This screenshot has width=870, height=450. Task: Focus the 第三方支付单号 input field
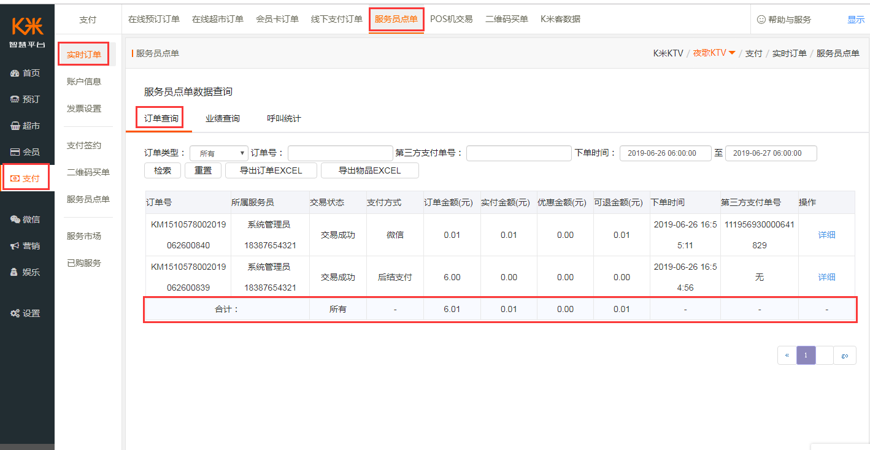tap(519, 153)
